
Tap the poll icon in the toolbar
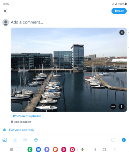click(25, 140)
